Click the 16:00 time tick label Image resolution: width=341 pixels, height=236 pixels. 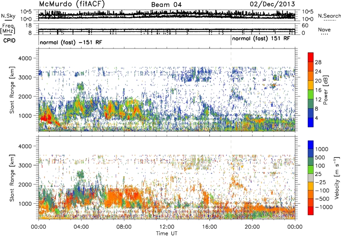(209, 227)
